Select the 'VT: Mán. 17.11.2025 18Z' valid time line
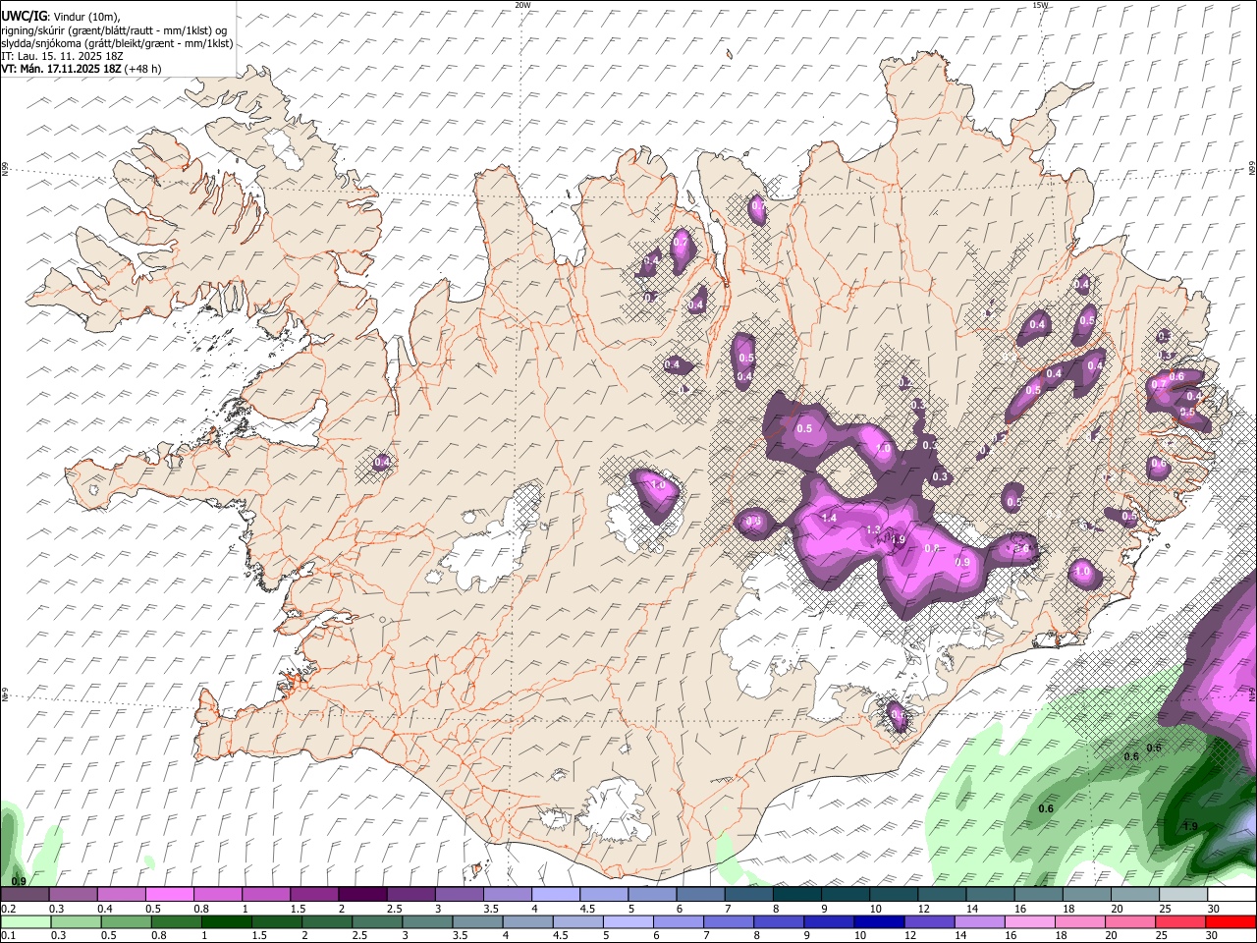The image size is (1257, 943). point(62,69)
